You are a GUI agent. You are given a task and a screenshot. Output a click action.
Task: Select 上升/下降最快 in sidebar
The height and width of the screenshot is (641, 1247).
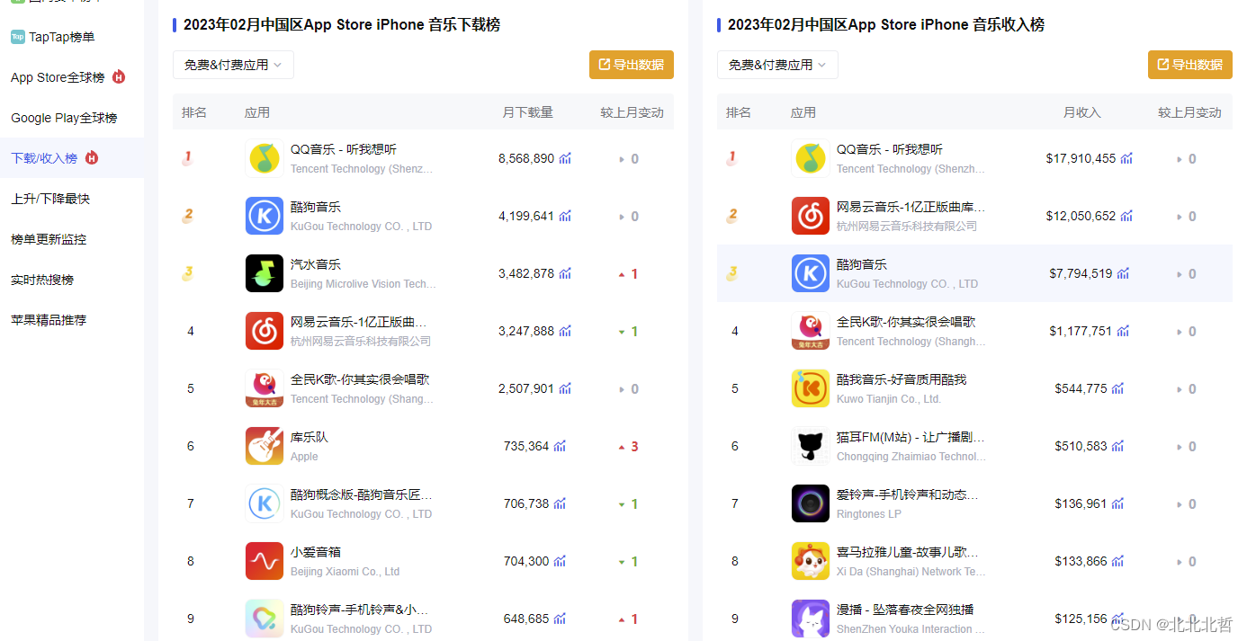click(x=50, y=199)
